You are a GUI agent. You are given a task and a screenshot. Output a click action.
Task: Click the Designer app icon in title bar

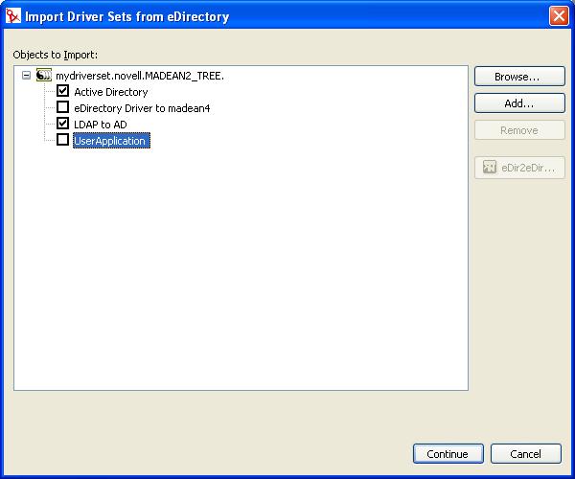13,15
